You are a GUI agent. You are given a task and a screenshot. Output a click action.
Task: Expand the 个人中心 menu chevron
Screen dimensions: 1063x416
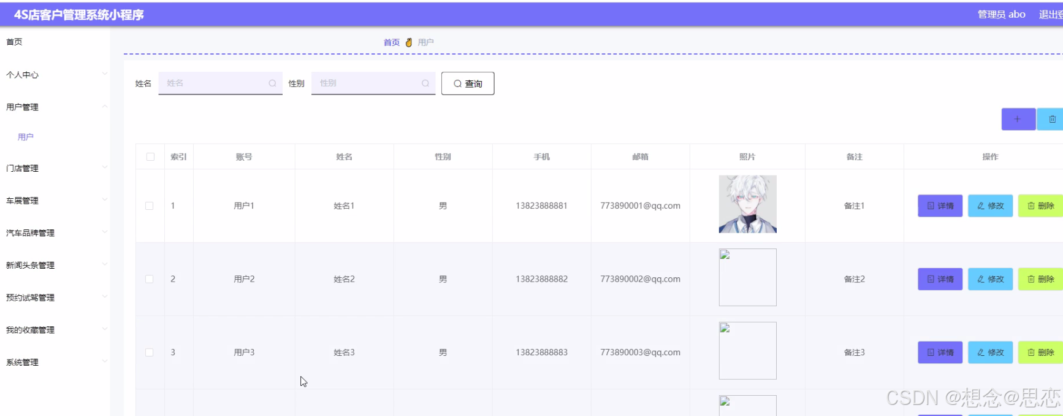(104, 74)
